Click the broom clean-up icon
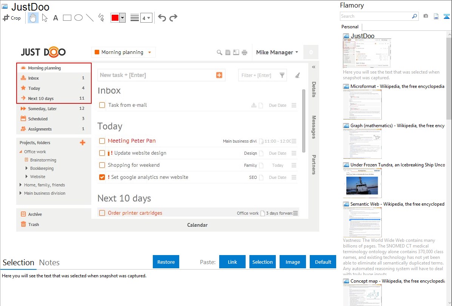The height and width of the screenshot is (306, 452). pos(297,75)
